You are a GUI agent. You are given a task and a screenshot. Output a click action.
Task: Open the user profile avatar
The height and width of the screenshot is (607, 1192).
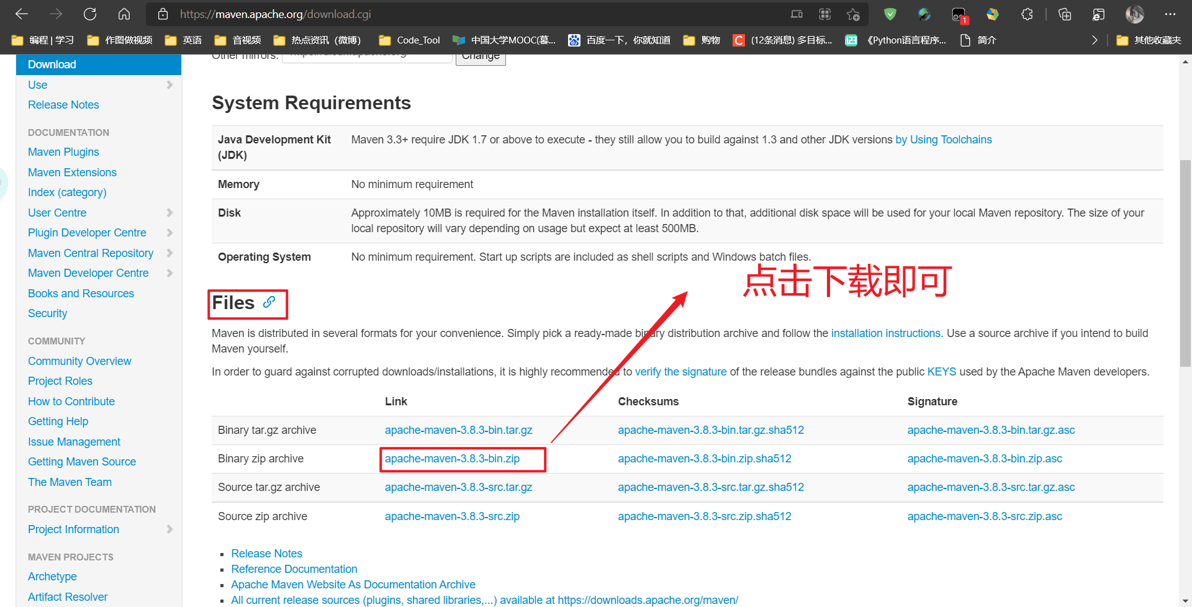pyautogui.click(x=1134, y=14)
